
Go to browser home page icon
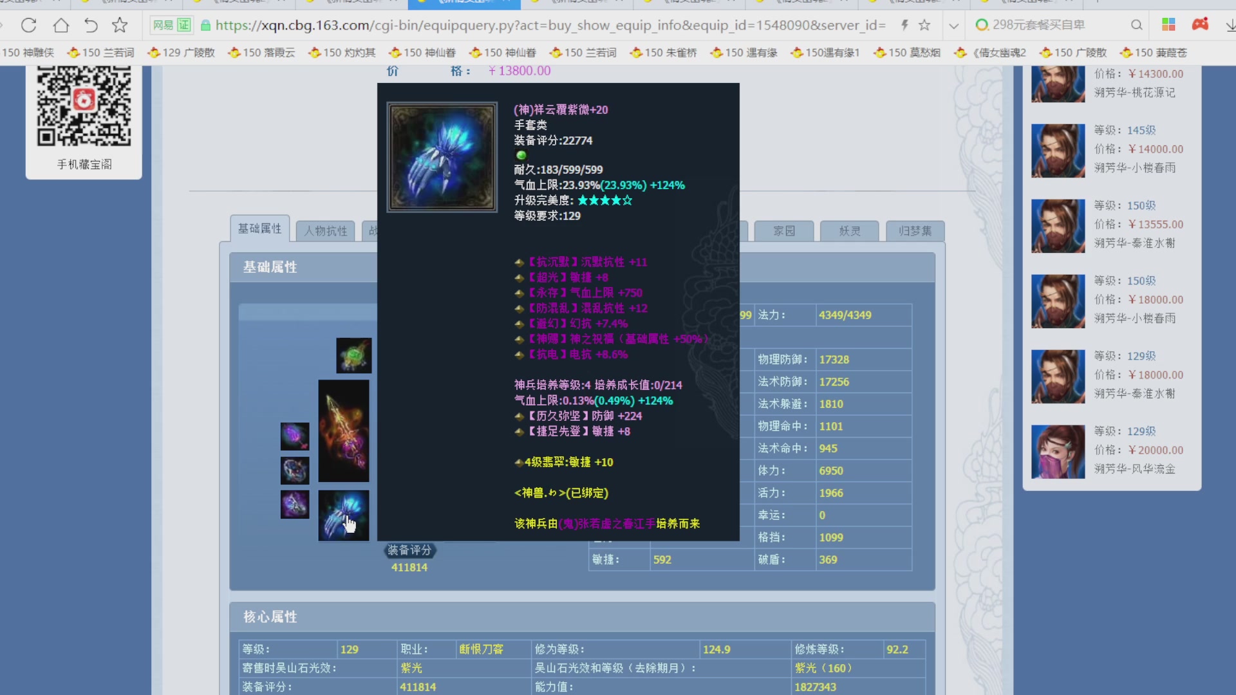coord(61,25)
